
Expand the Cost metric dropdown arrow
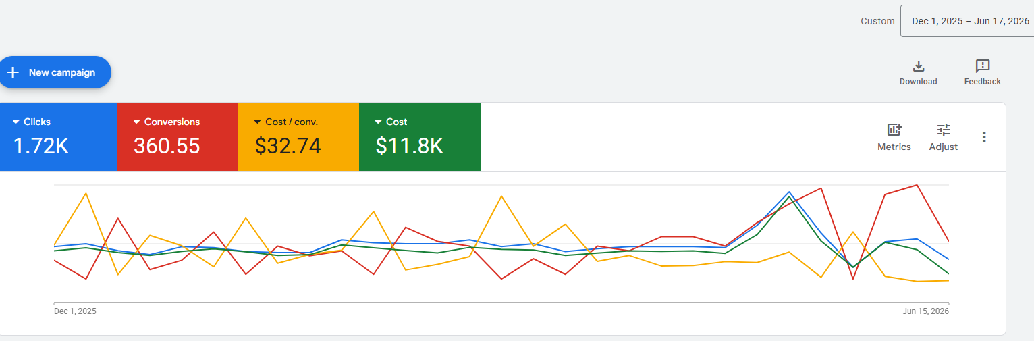(378, 122)
